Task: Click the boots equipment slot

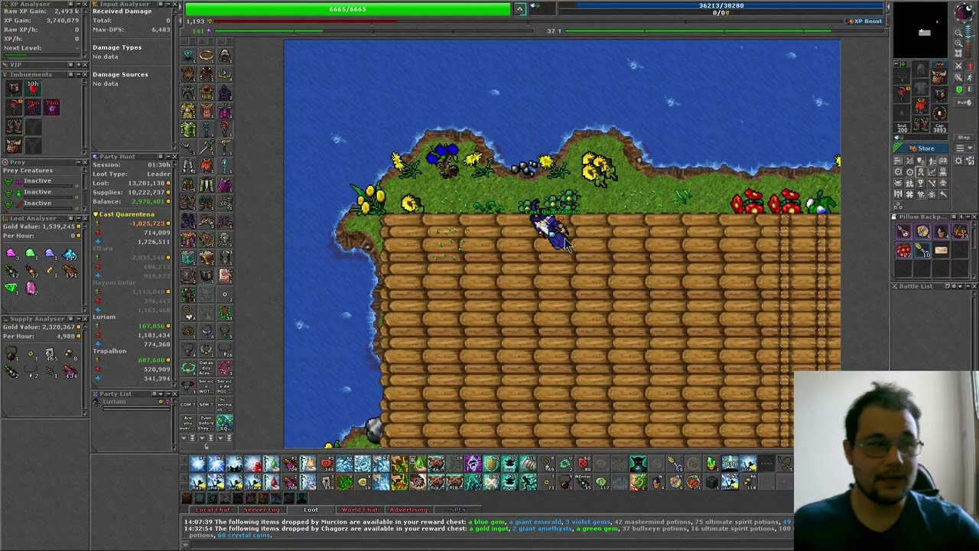Action: click(921, 123)
